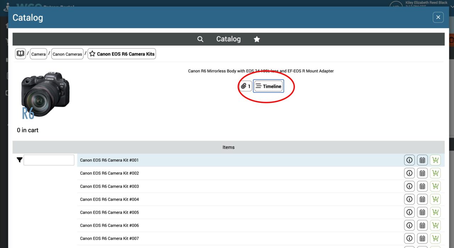
Task: Add Camera Kit #004 to cart
Action: (435, 199)
